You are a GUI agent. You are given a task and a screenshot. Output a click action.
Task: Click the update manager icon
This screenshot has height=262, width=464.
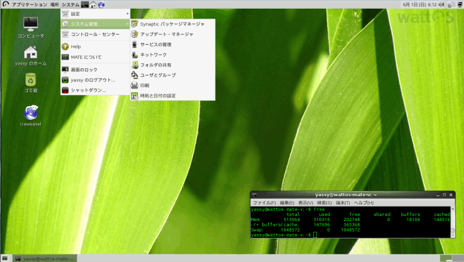(135, 34)
